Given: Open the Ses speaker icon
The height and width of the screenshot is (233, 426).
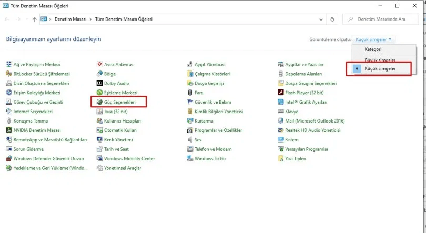Looking at the screenshot, I should [x=190, y=140].
